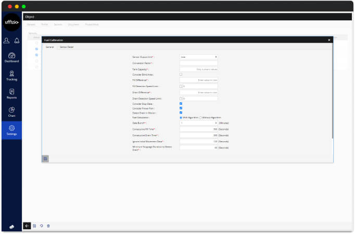Click the refresh icon in bottom toolbar
355x234 pixels.
[42, 226]
